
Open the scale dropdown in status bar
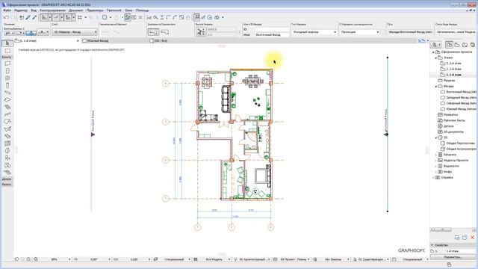[x=149, y=259]
